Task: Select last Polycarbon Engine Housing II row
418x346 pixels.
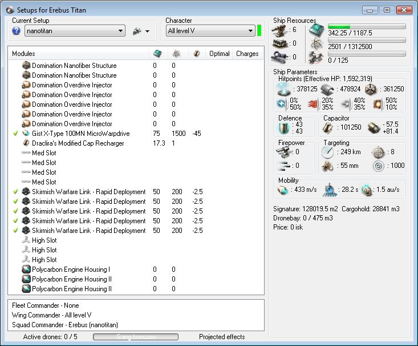Action: pos(136,288)
